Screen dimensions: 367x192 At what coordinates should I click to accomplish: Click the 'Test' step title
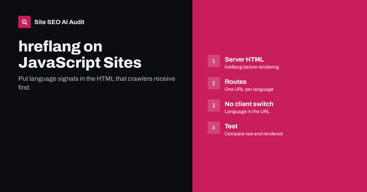[x=231, y=126]
